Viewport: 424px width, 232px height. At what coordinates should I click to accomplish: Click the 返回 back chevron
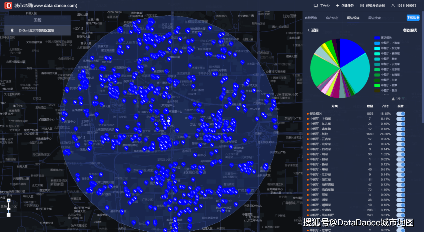coord(309,30)
